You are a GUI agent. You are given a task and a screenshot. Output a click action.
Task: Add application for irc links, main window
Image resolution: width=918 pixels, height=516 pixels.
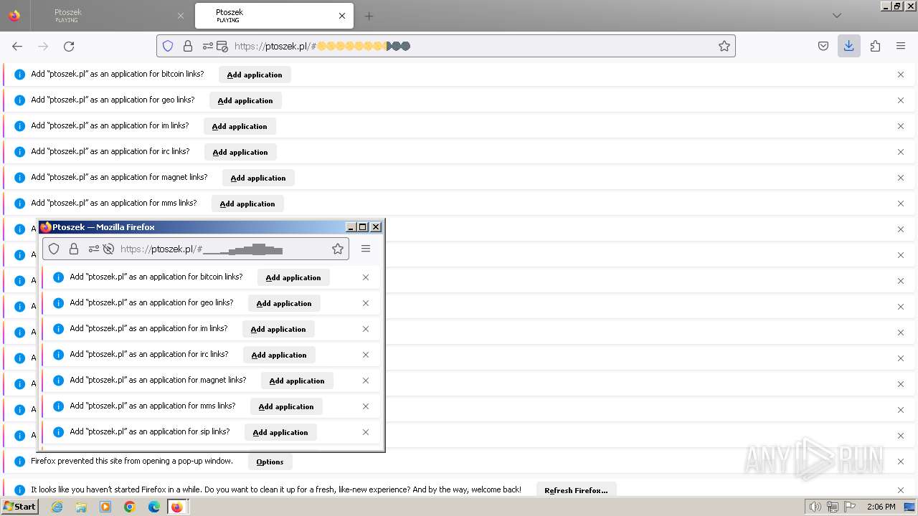[x=240, y=152]
